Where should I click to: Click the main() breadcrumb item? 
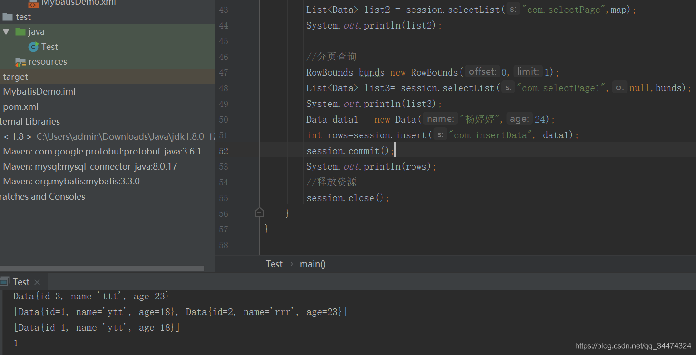(x=313, y=264)
